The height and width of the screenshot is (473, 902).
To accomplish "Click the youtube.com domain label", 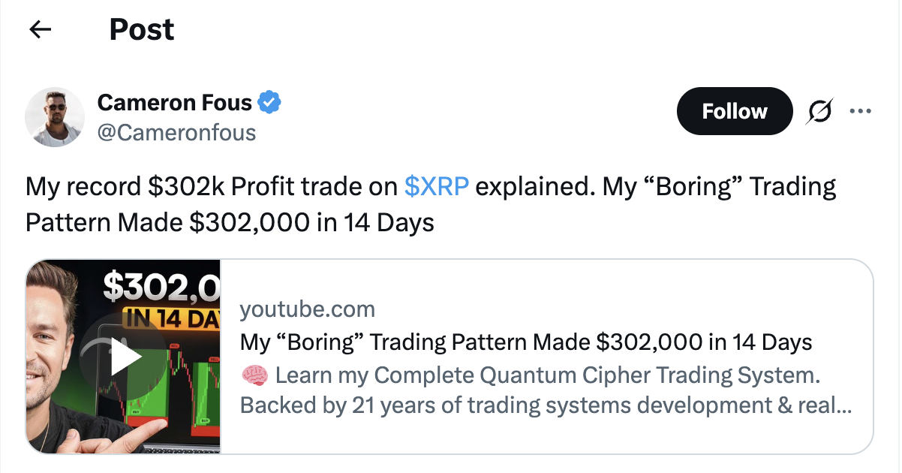I will coord(307,309).
